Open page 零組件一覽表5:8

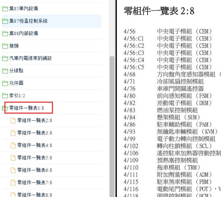[x=35, y=158]
